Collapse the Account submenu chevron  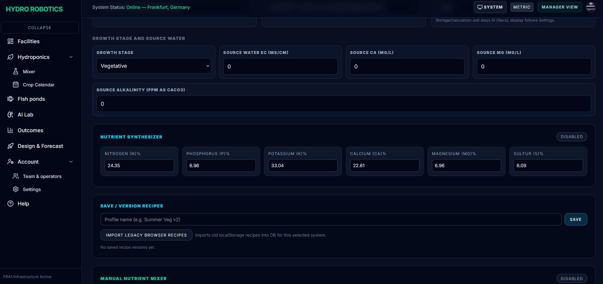pyautogui.click(x=71, y=162)
